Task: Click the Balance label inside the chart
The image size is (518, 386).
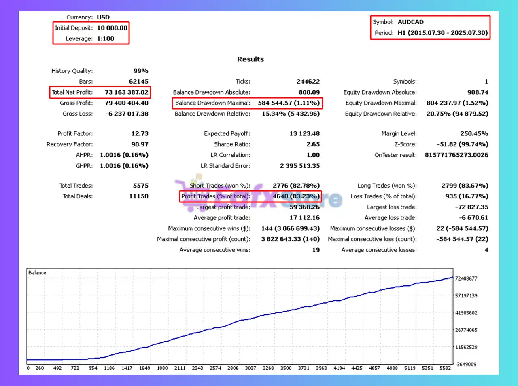Action: [37, 272]
